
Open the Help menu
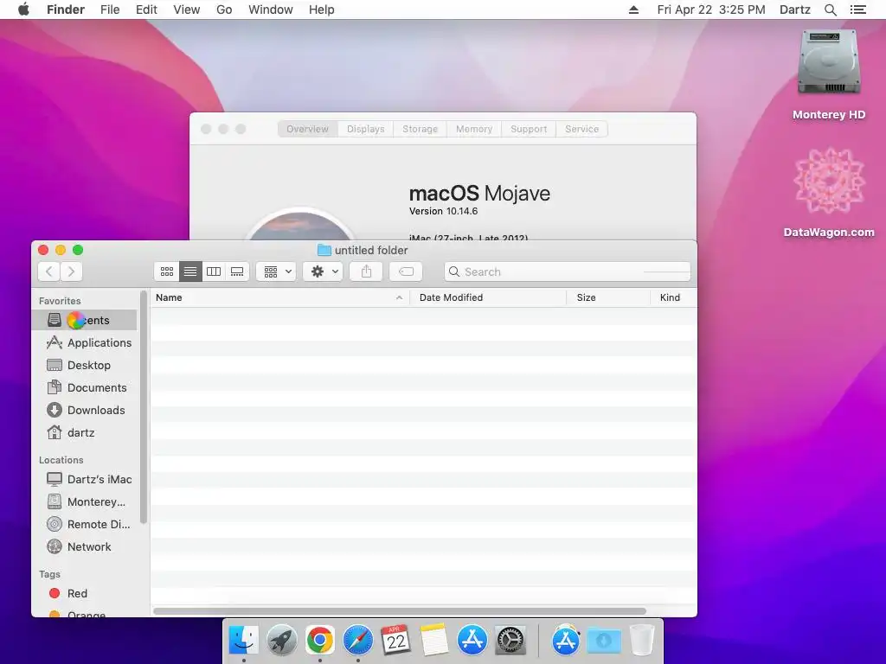[x=322, y=10]
